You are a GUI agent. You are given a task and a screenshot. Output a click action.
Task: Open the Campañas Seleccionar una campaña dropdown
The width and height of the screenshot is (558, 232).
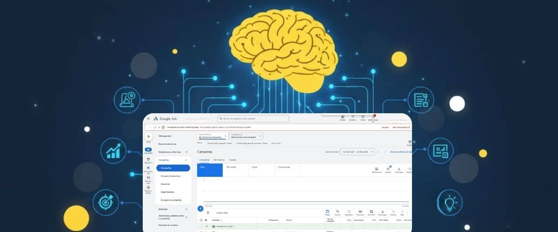(246, 136)
